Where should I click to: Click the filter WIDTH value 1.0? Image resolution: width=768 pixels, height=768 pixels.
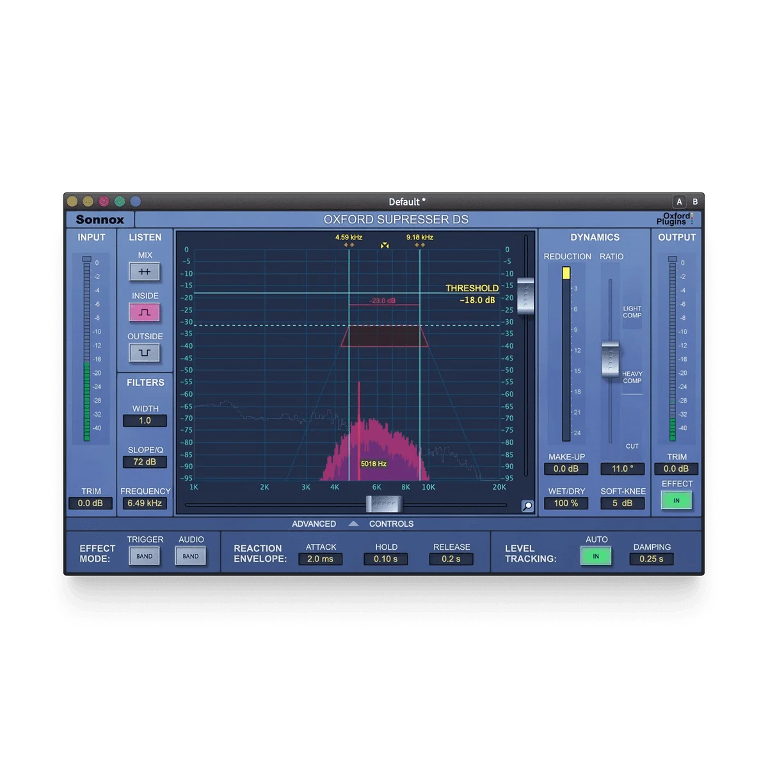point(145,420)
